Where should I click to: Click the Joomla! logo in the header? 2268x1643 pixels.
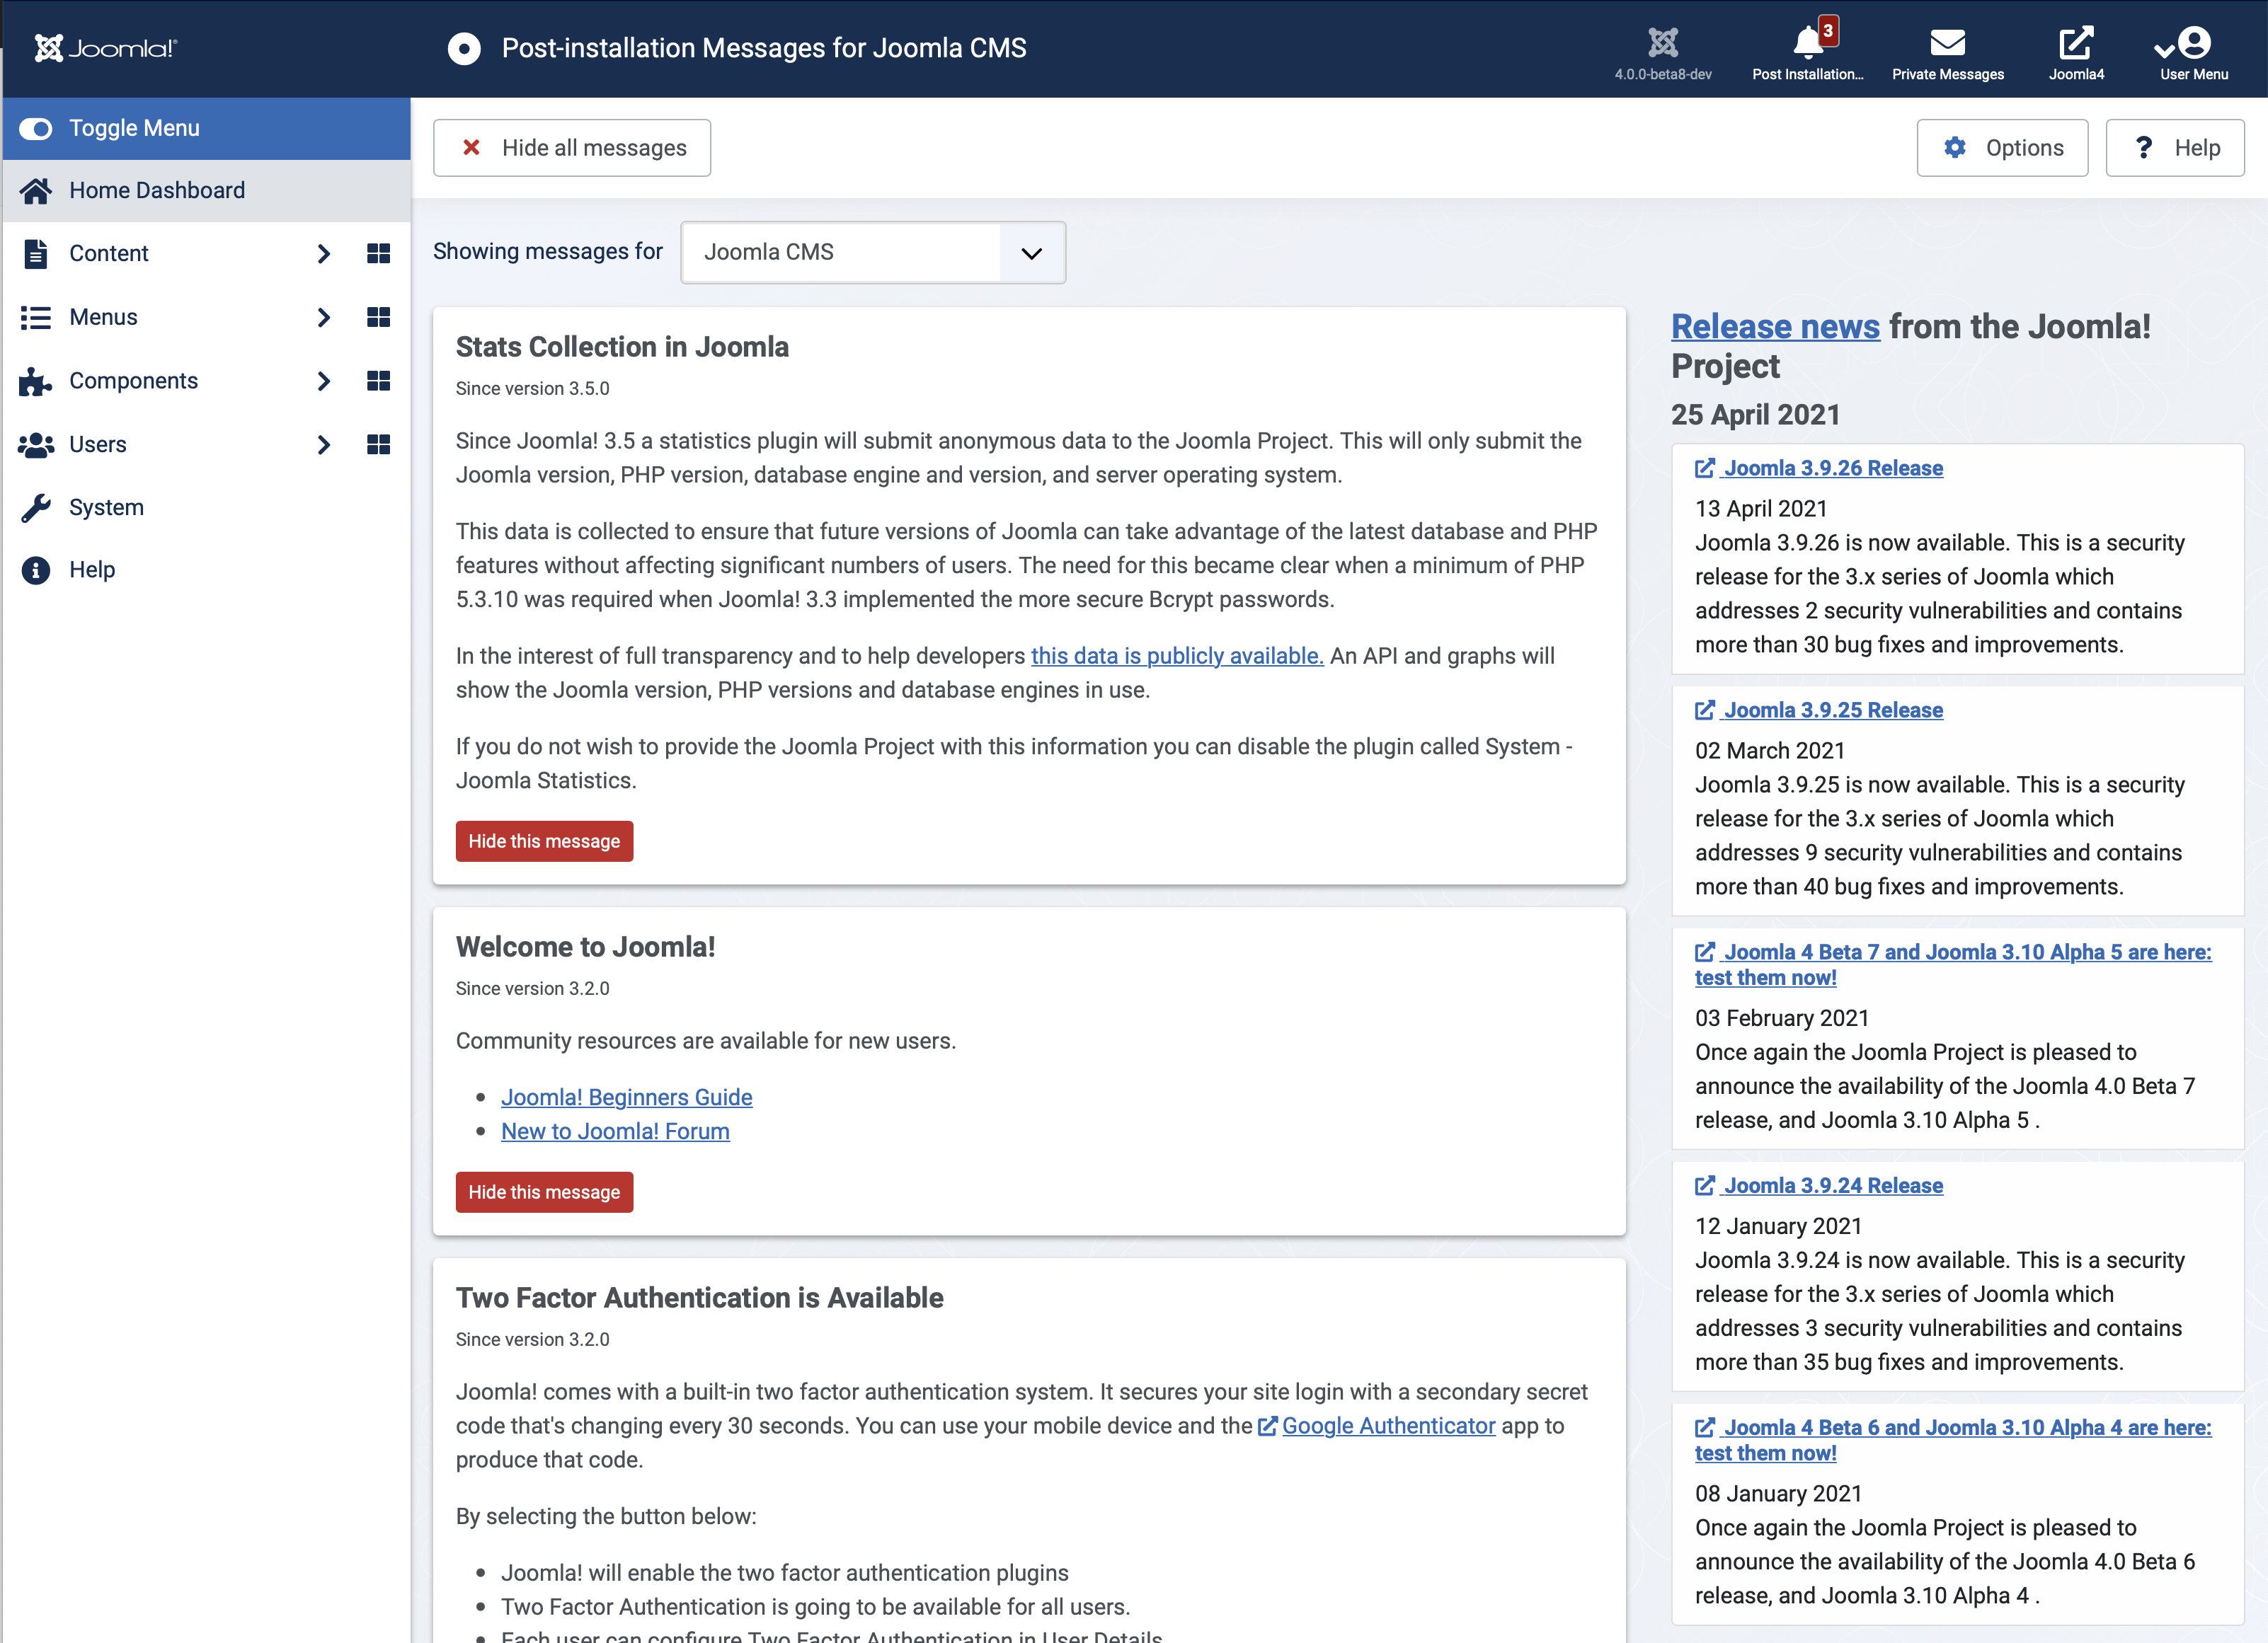pos(106,48)
